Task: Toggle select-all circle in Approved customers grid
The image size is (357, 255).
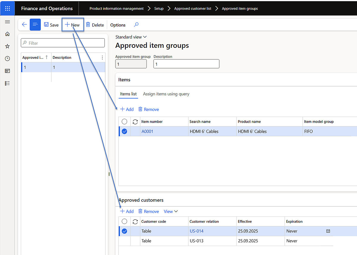Action: click(124, 221)
